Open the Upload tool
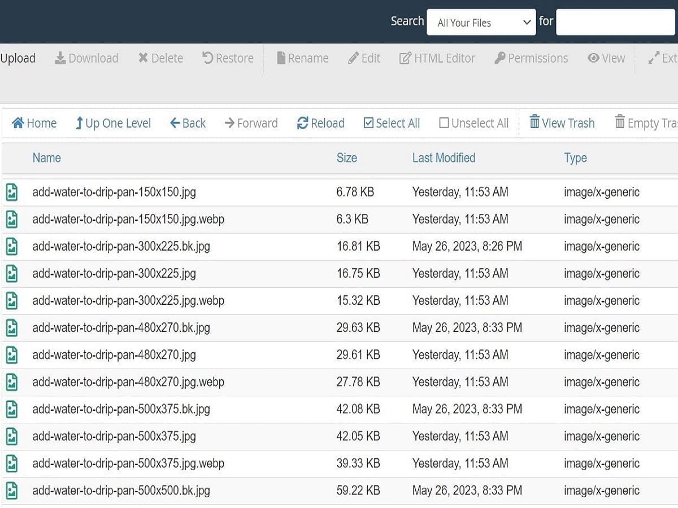The image size is (678, 508). (x=19, y=58)
